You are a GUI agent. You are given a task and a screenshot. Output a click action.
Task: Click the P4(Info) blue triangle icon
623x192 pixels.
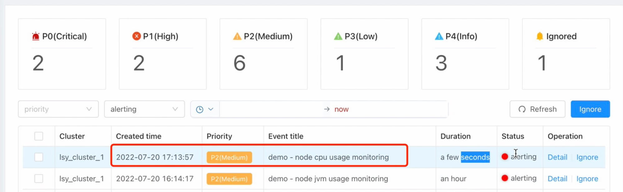tap(439, 36)
